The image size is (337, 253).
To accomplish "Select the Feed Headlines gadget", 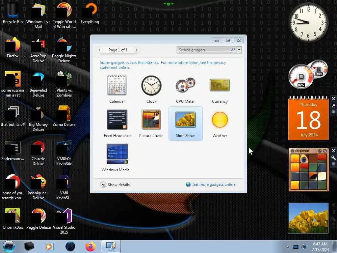I will [x=117, y=124].
